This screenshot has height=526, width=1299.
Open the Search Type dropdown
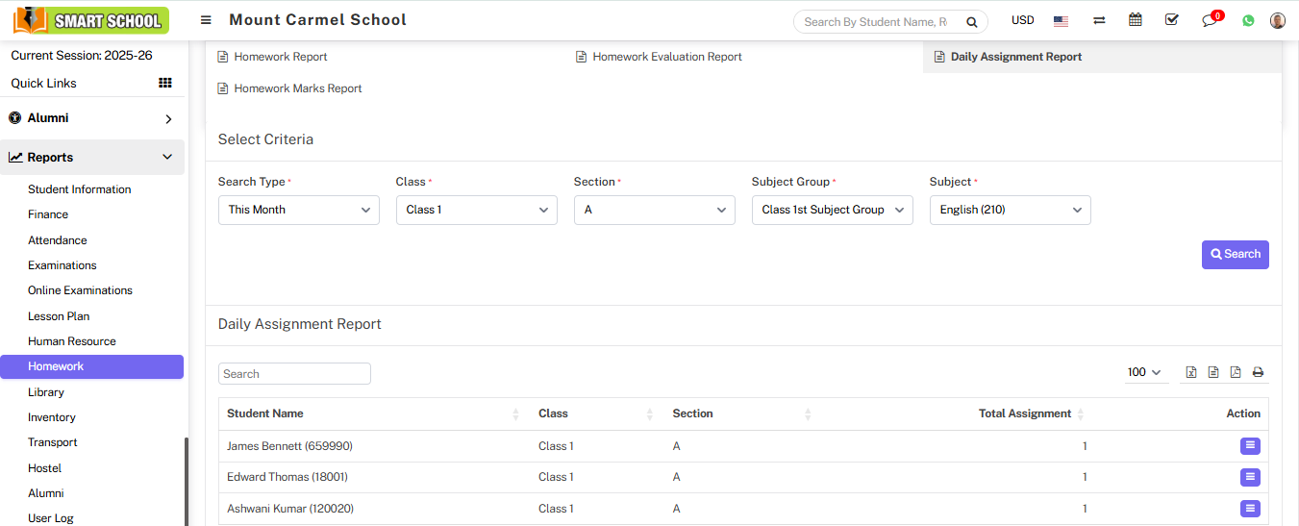pyautogui.click(x=299, y=210)
